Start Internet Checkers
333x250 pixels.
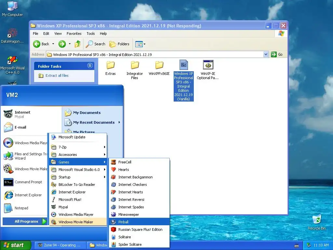click(139, 185)
